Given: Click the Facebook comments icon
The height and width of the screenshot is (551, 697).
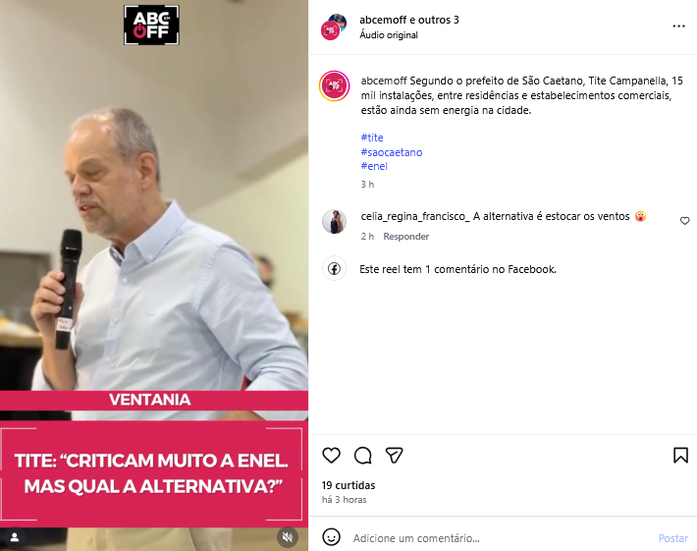Looking at the screenshot, I should tap(335, 268).
